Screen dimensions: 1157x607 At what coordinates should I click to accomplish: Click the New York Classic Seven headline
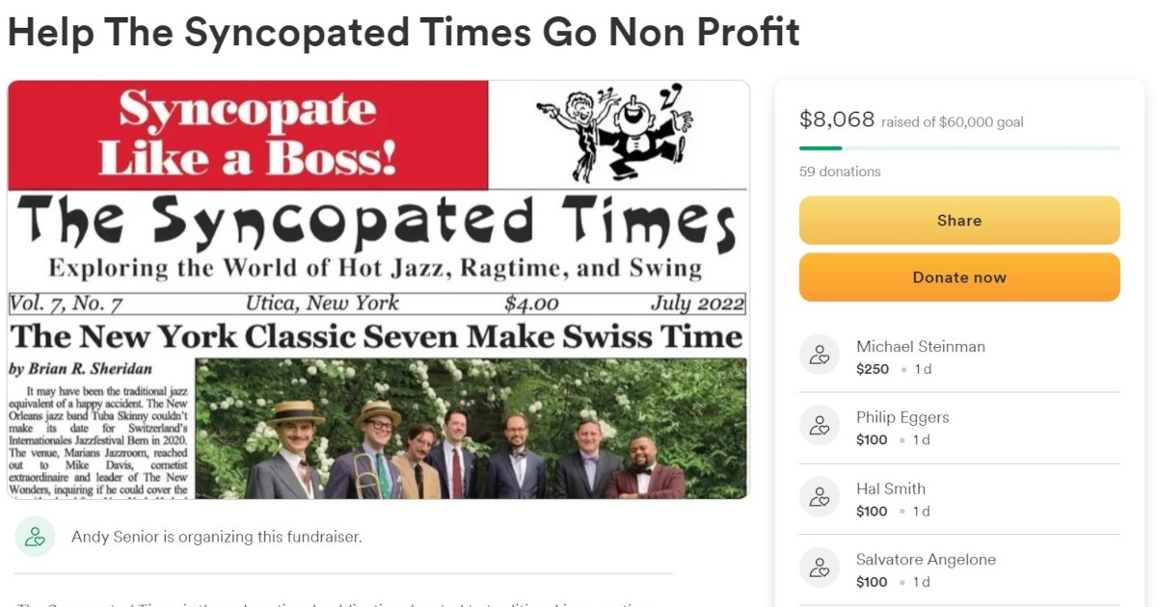[376, 336]
